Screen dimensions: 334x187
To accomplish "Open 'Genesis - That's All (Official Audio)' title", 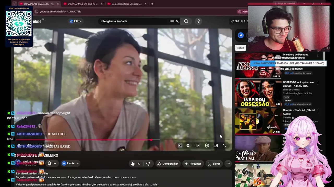I will click(x=299, y=112).
